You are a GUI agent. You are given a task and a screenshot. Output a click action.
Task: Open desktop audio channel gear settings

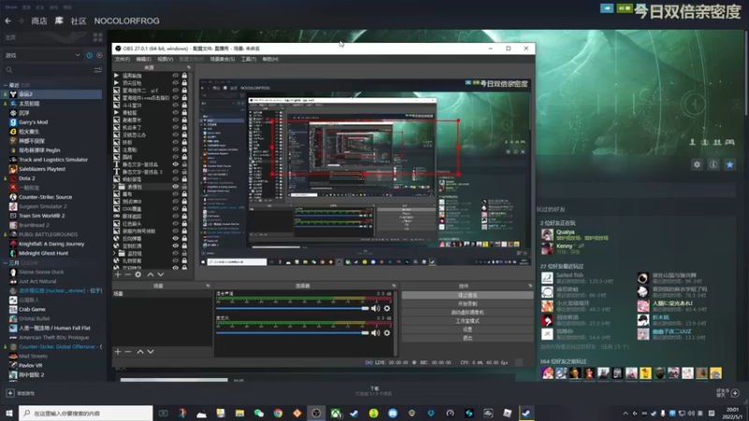tap(387, 309)
